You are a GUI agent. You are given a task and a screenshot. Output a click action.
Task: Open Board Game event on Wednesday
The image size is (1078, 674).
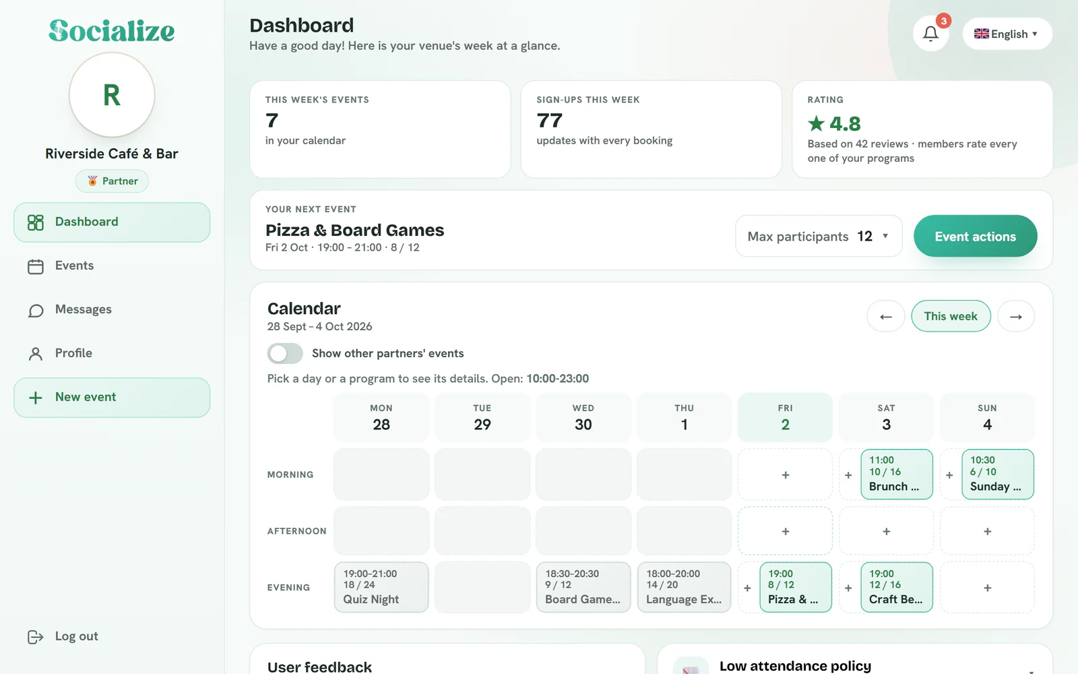[x=583, y=587]
